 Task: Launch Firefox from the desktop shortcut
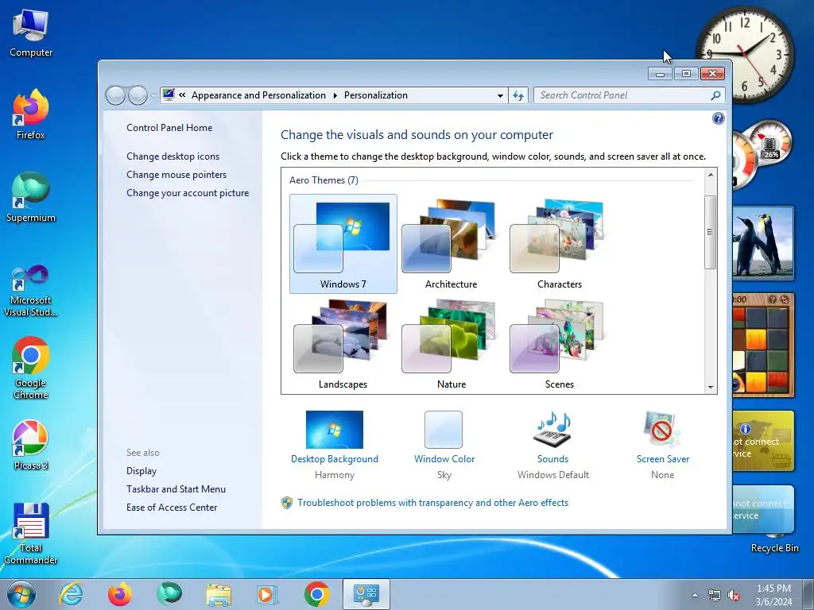(31, 114)
